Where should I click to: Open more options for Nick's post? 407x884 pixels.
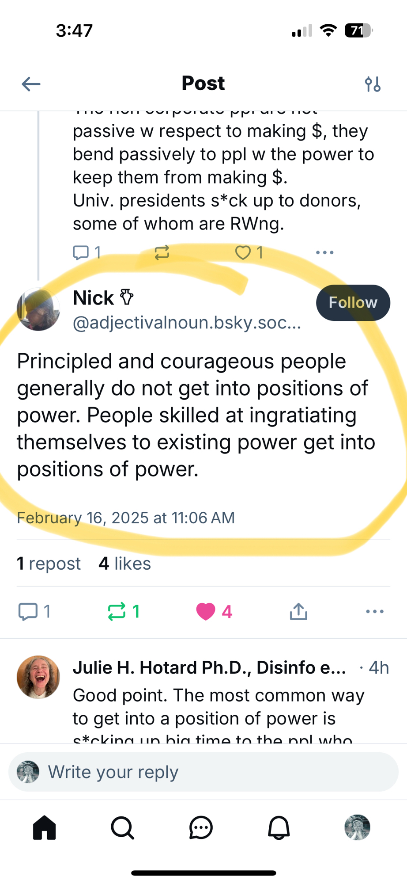point(374,612)
